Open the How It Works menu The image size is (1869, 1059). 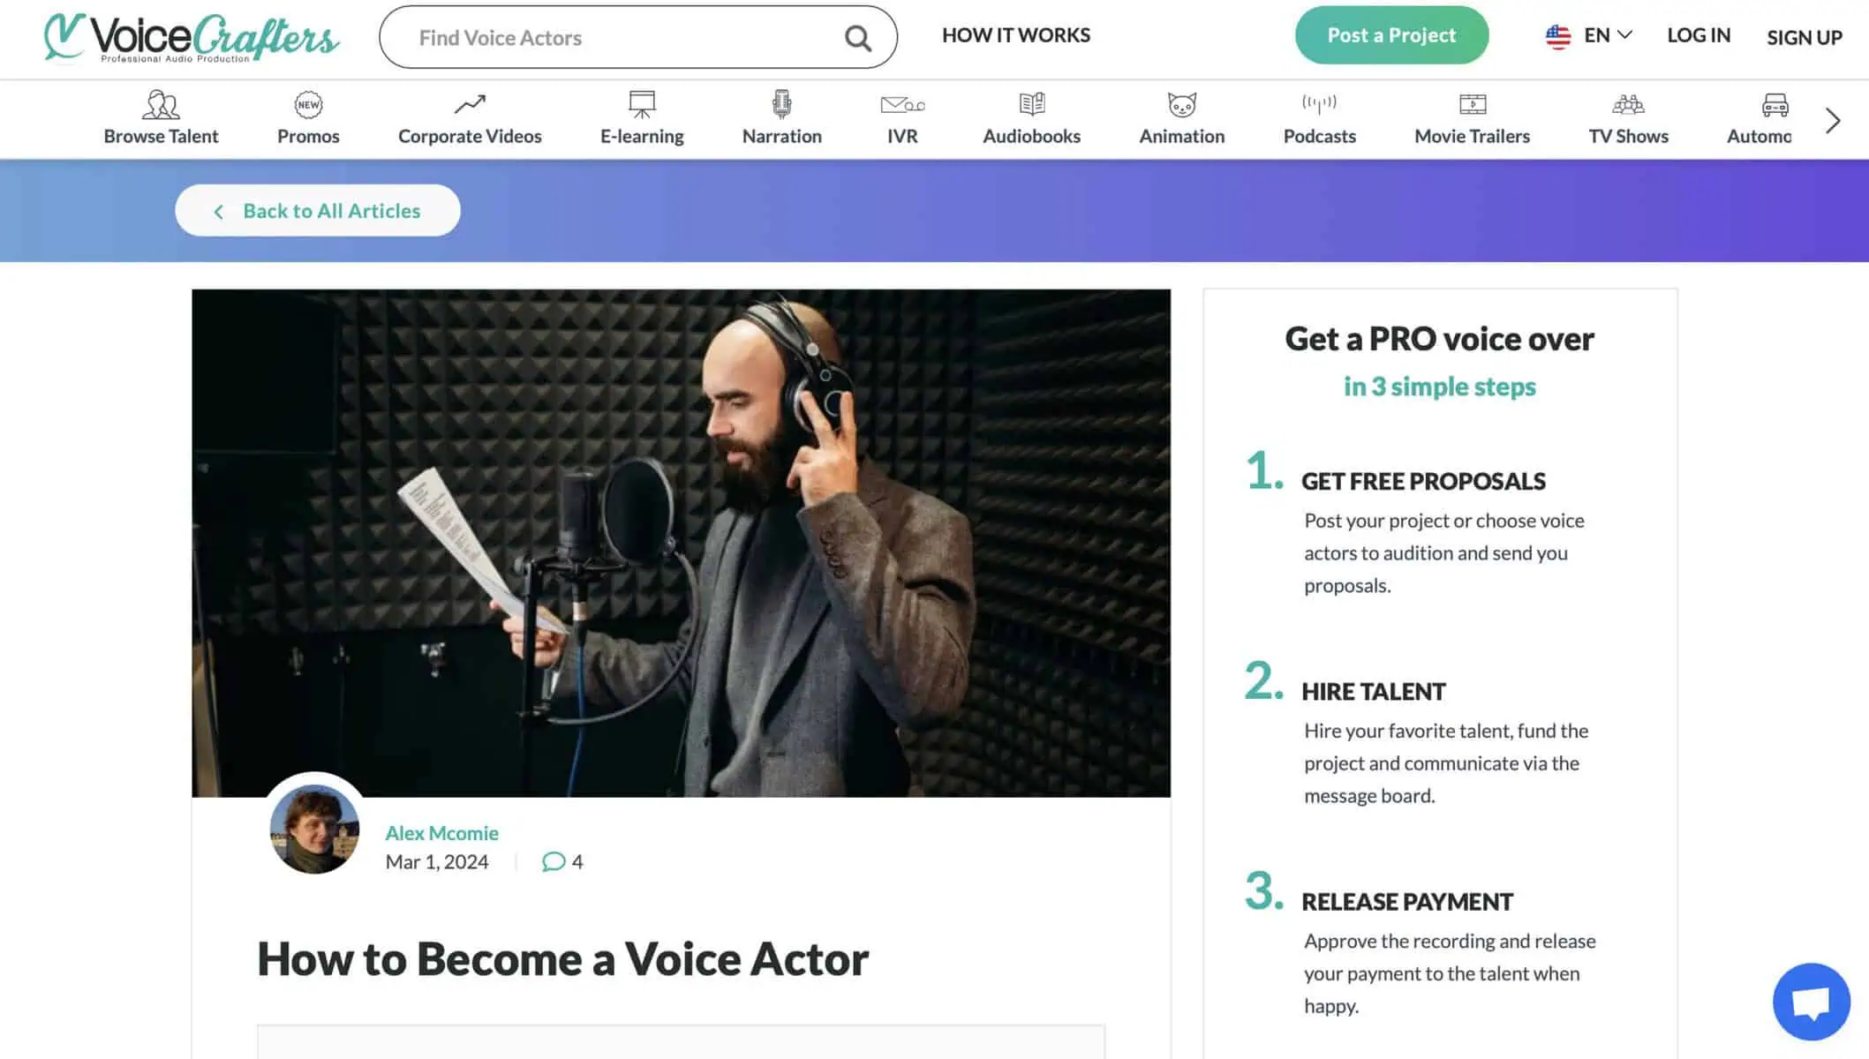pos(1015,35)
